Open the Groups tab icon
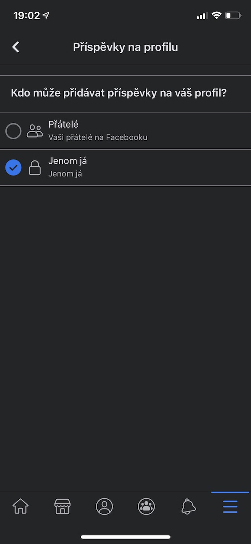251x544 pixels. [146, 506]
